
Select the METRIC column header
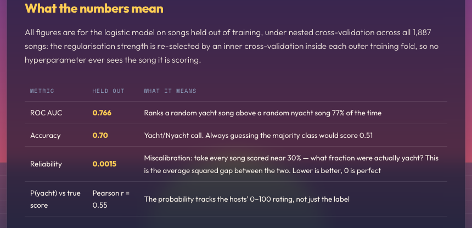tap(42, 91)
